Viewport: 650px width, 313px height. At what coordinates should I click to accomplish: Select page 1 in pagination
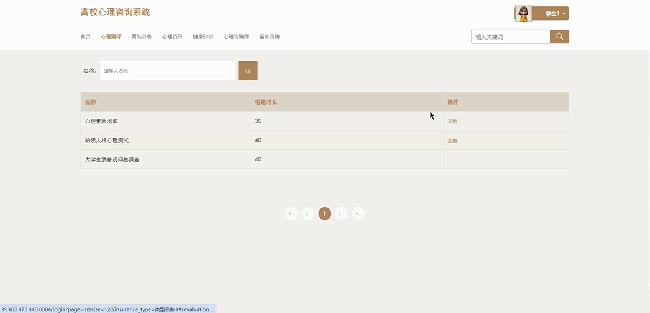pos(324,213)
